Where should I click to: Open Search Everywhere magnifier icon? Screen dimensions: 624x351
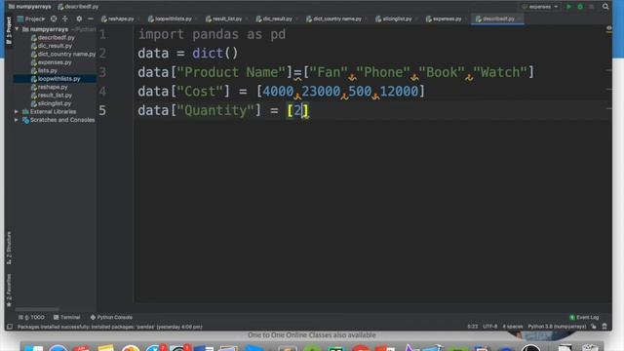click(x=605, y=7)
